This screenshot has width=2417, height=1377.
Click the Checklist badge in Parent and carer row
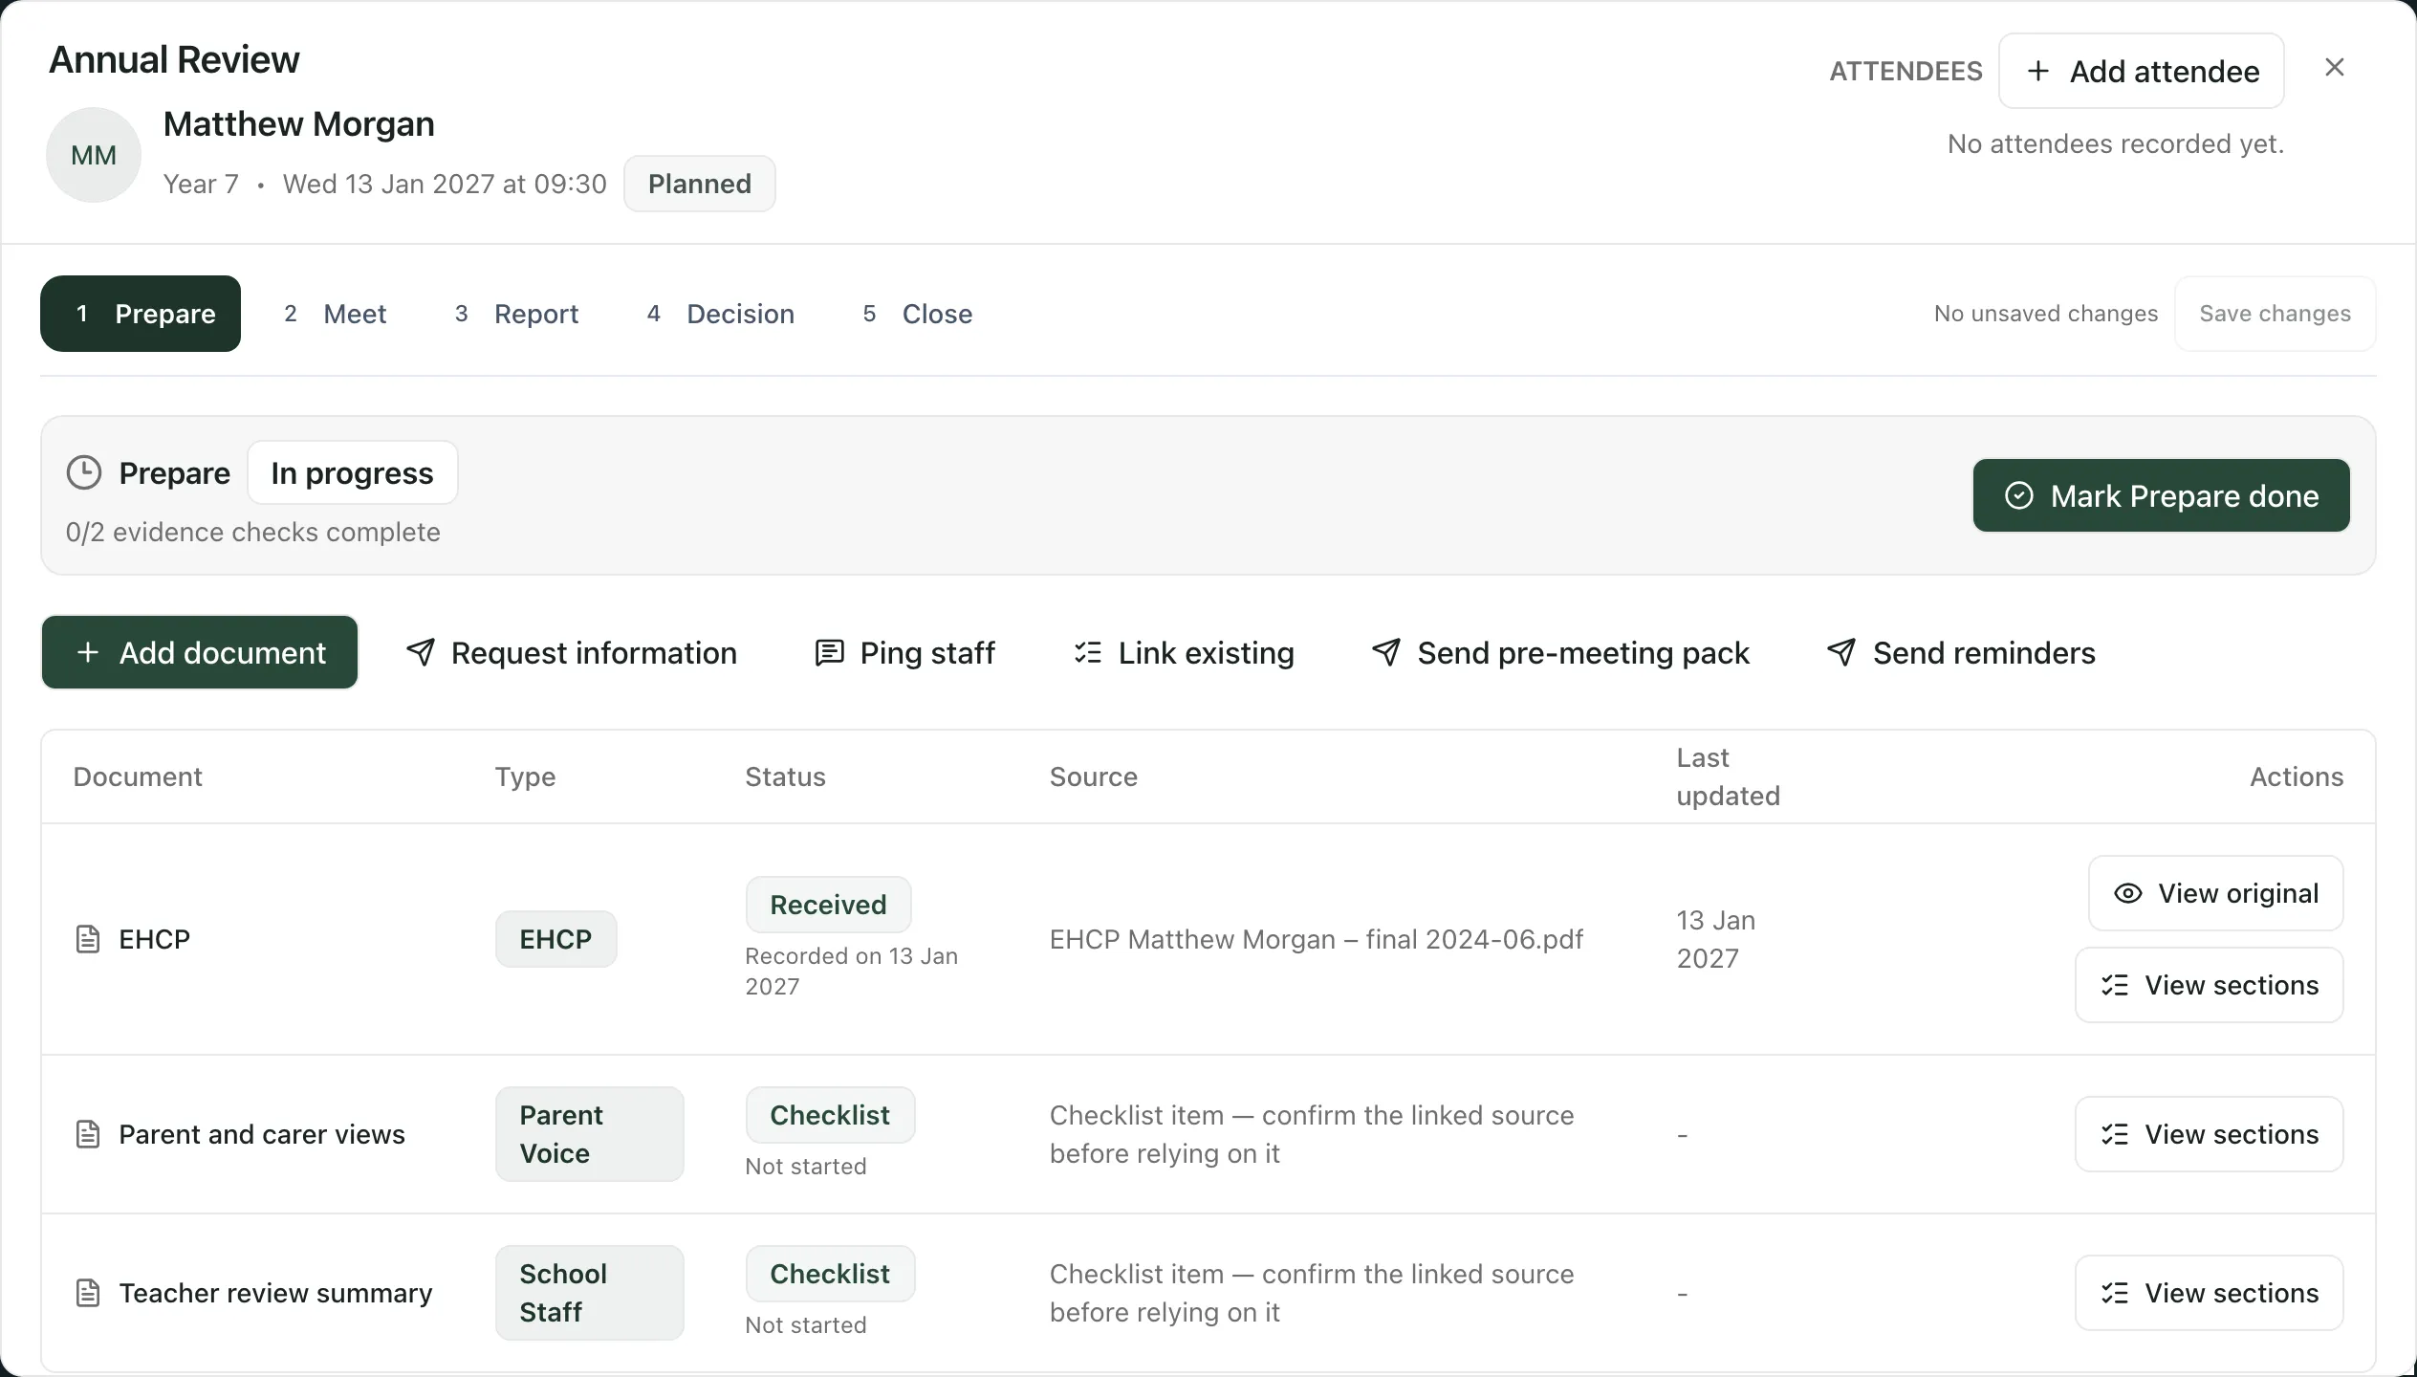click(x=830, y=1115)
